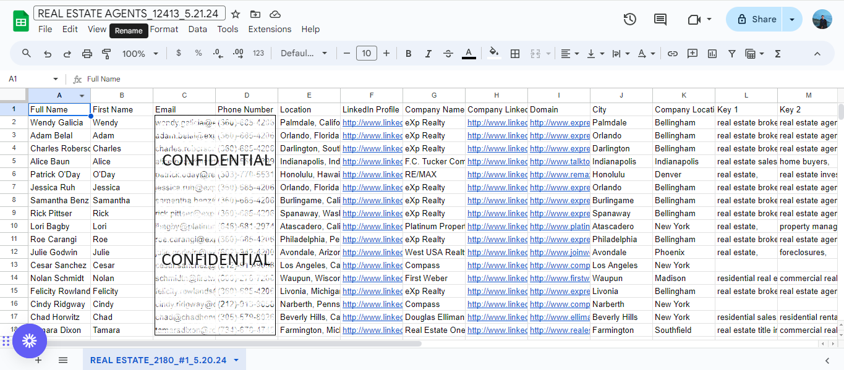The width and height of the screenshot is (844, 370).
Task: Click the Insert link icon
Action: [x=672, y=54]
